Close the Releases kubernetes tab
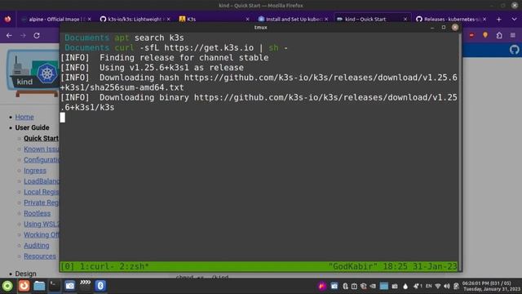This screenshot has height=294, width=522. (x=484, y=20)
